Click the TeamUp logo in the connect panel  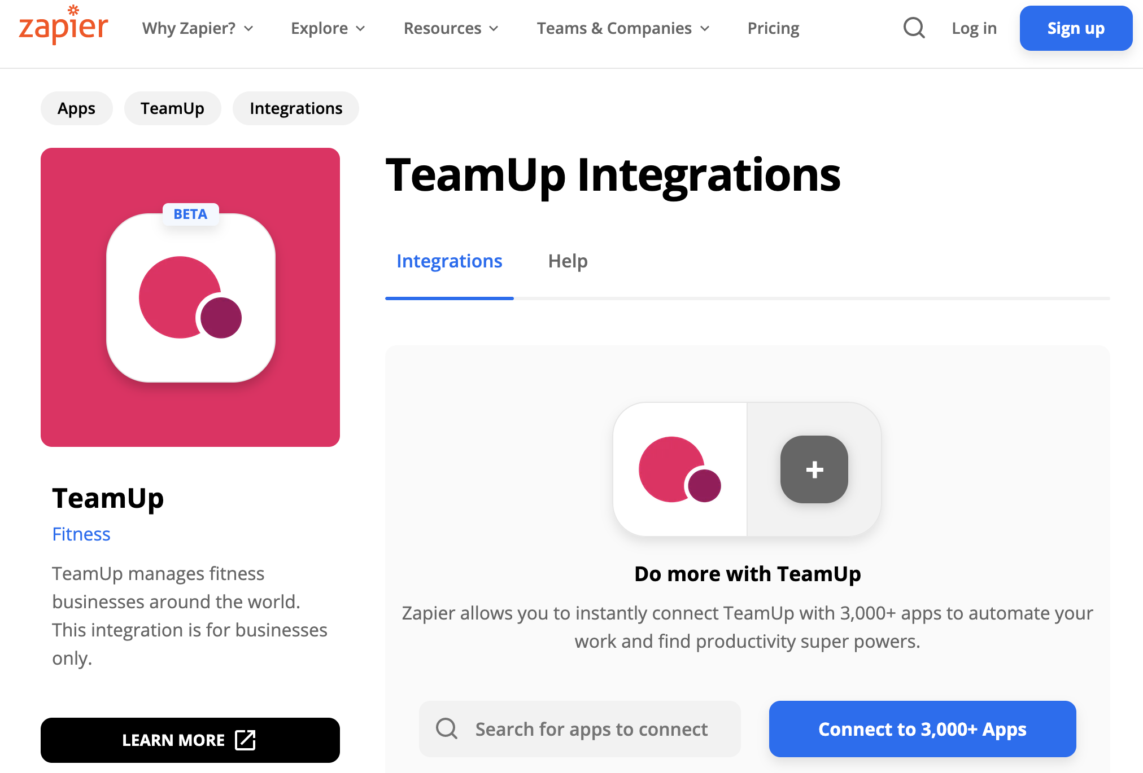(x=676, y=469)
